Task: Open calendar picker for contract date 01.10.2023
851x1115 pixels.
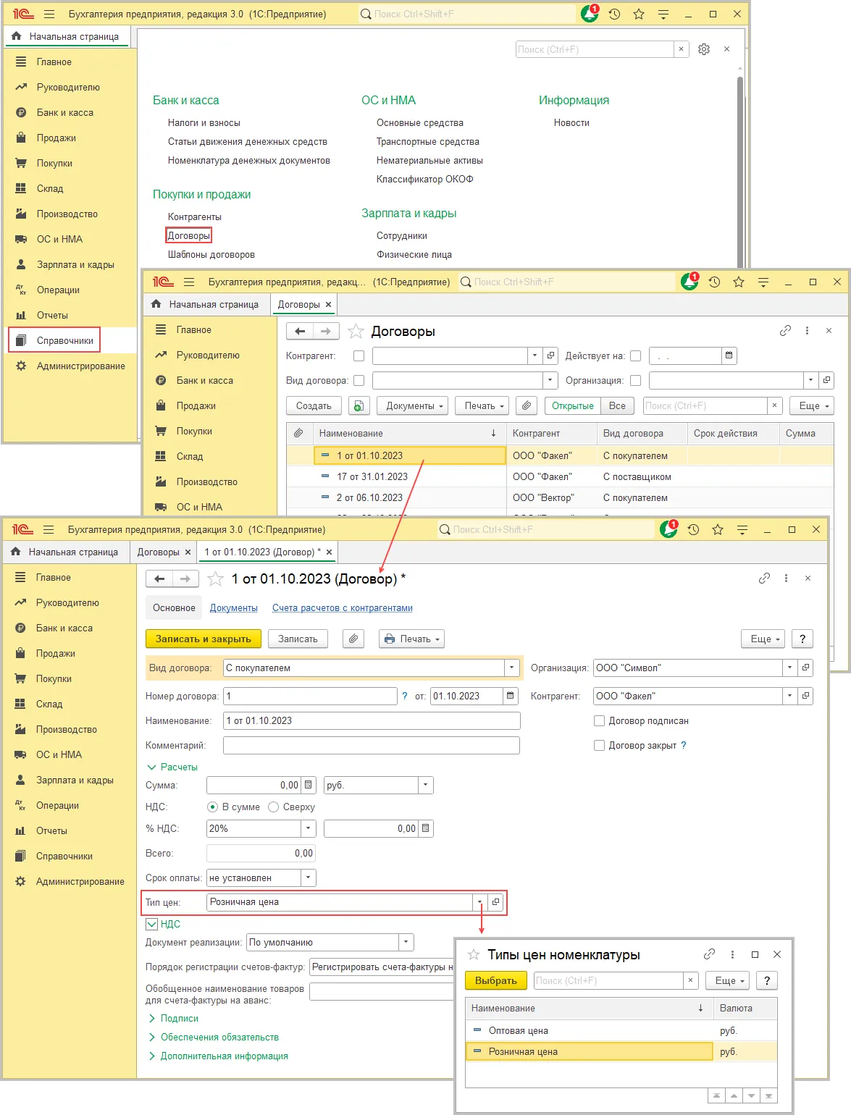Action: 511,696
